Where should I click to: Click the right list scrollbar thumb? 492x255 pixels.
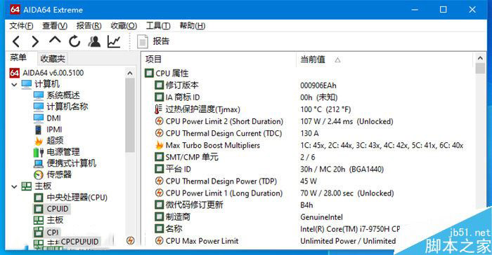click(480, 68)
